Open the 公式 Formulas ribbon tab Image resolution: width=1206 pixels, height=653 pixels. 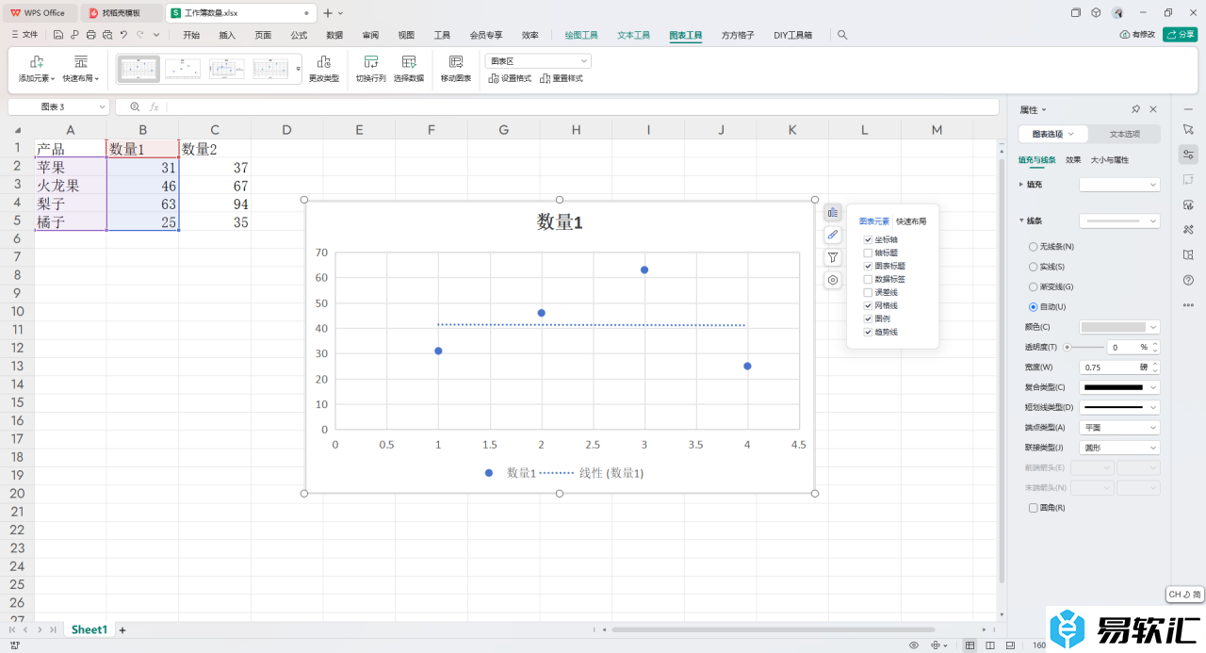coord(299,35)
